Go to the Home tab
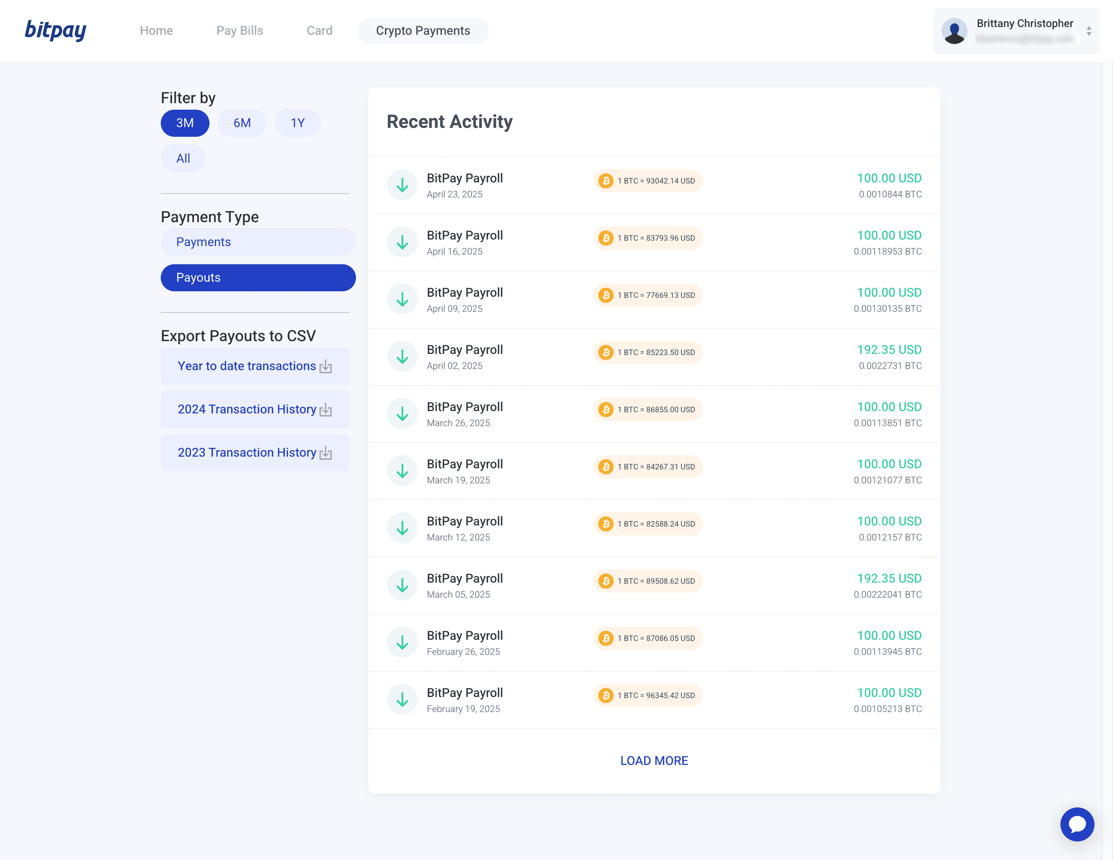This screenshot has height=860, width=1113. [157, 31]
